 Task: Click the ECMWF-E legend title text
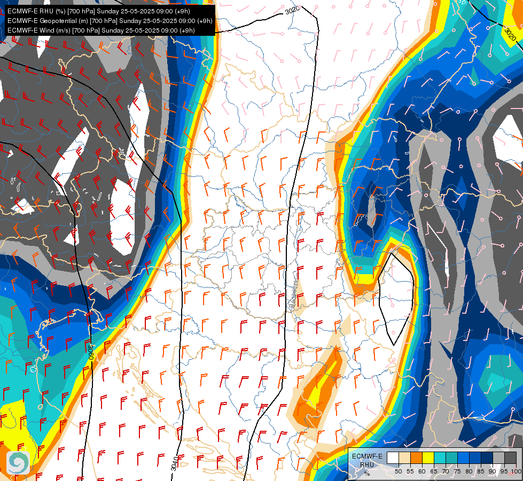(367, 456)
